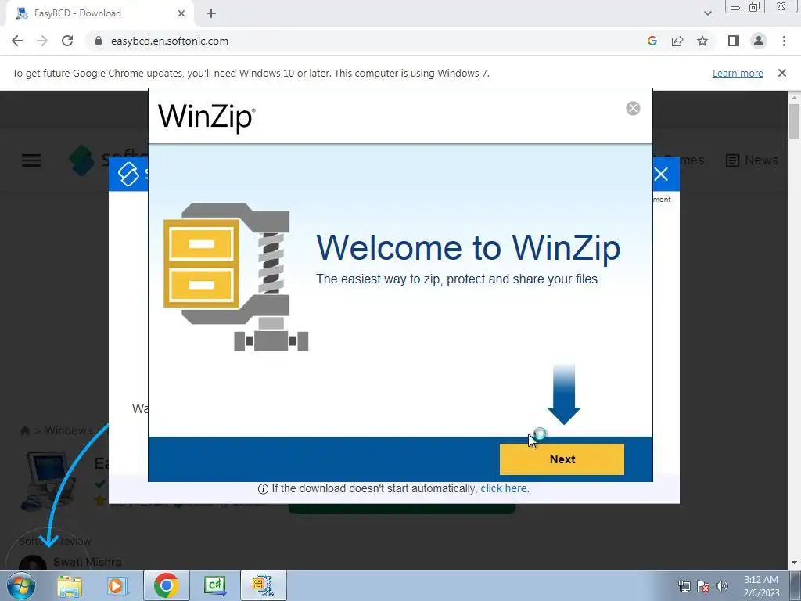
Task: Open News section in Softonic header
Action: tap(752, 160)
